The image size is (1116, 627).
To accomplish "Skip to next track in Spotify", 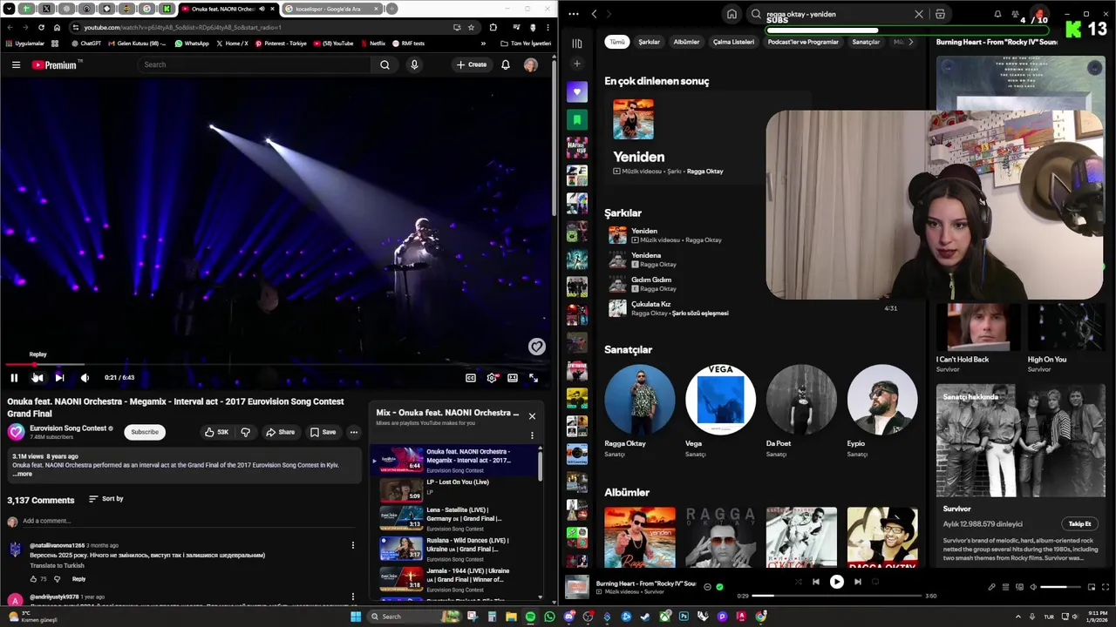I will (x=857, y=582).
